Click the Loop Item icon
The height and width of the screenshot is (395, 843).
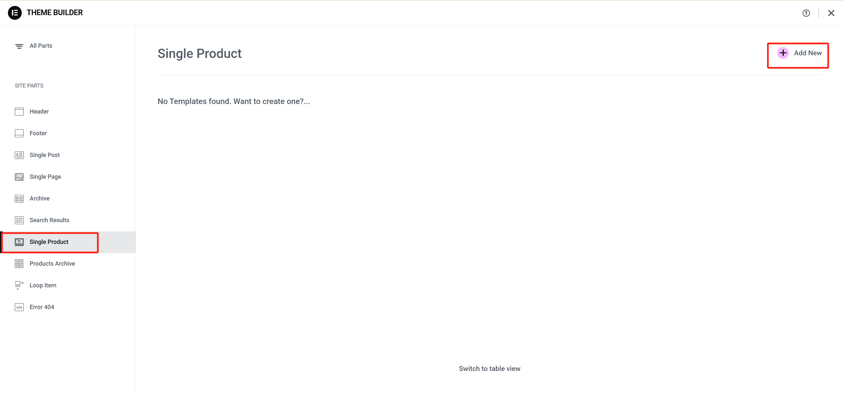tap(19, 285)
